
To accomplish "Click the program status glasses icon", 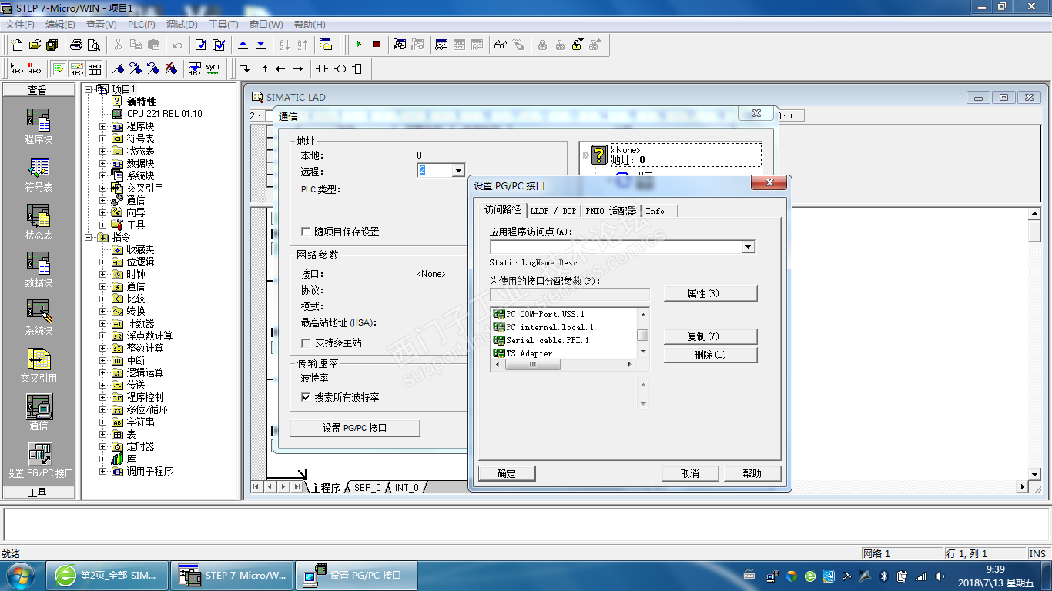I will point(501,45).
